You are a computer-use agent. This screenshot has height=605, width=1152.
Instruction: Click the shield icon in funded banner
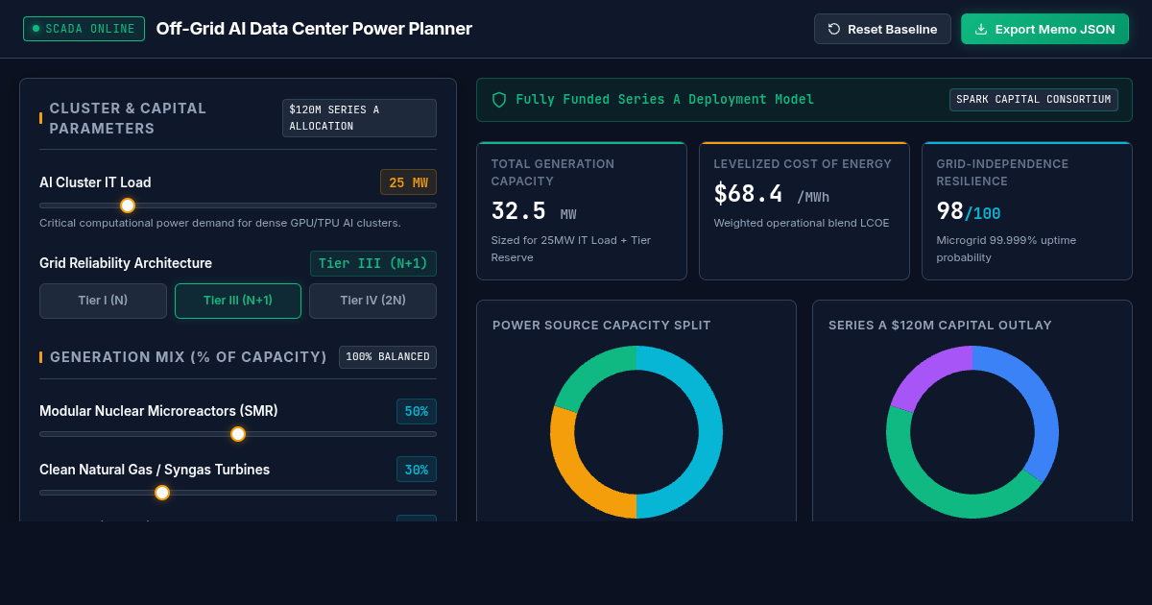click(499, 100)
